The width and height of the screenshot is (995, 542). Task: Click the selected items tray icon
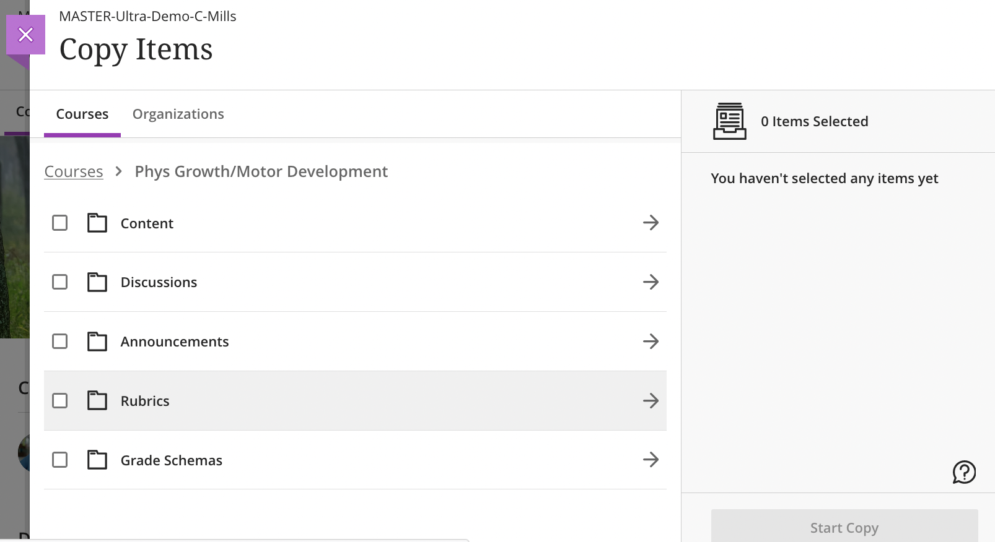coord(729,121)
